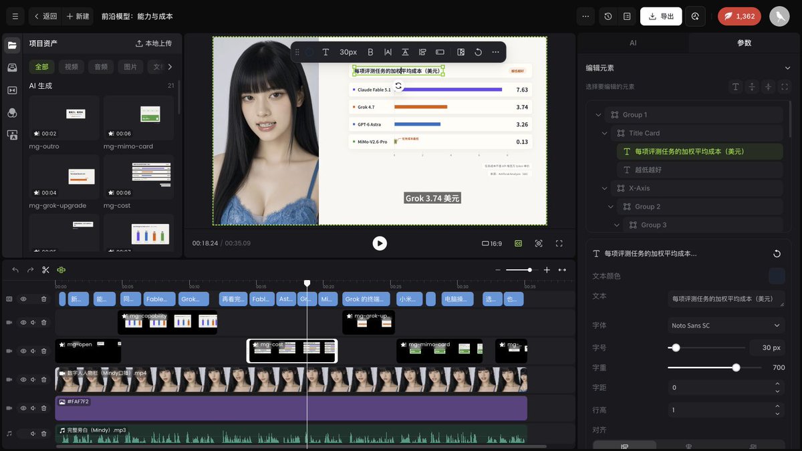Click the closed captions CC icon under preview

[x=518, y=243]
